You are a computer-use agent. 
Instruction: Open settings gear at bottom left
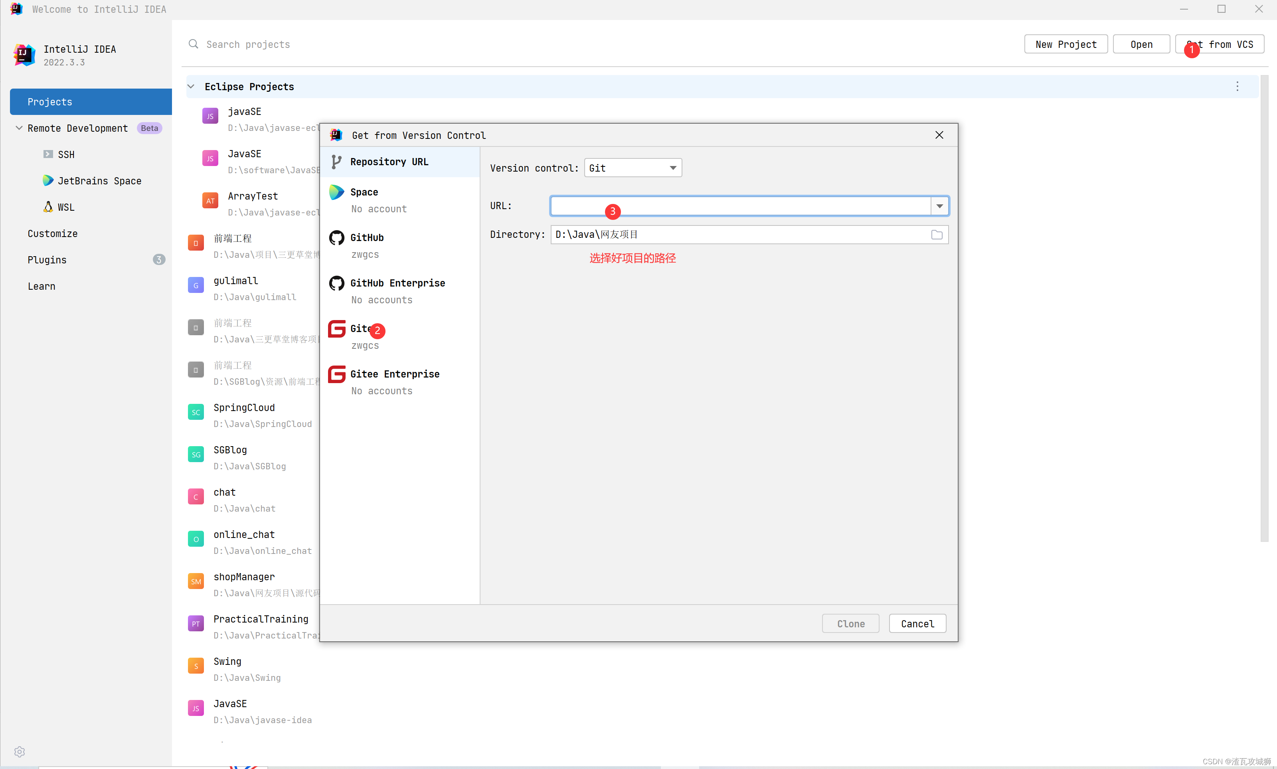(x=20, y=751)
